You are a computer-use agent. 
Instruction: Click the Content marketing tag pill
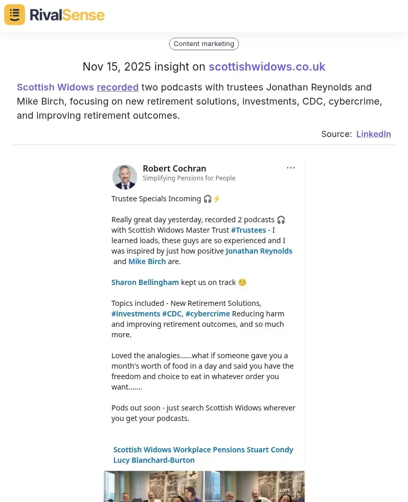click(203, 43)
